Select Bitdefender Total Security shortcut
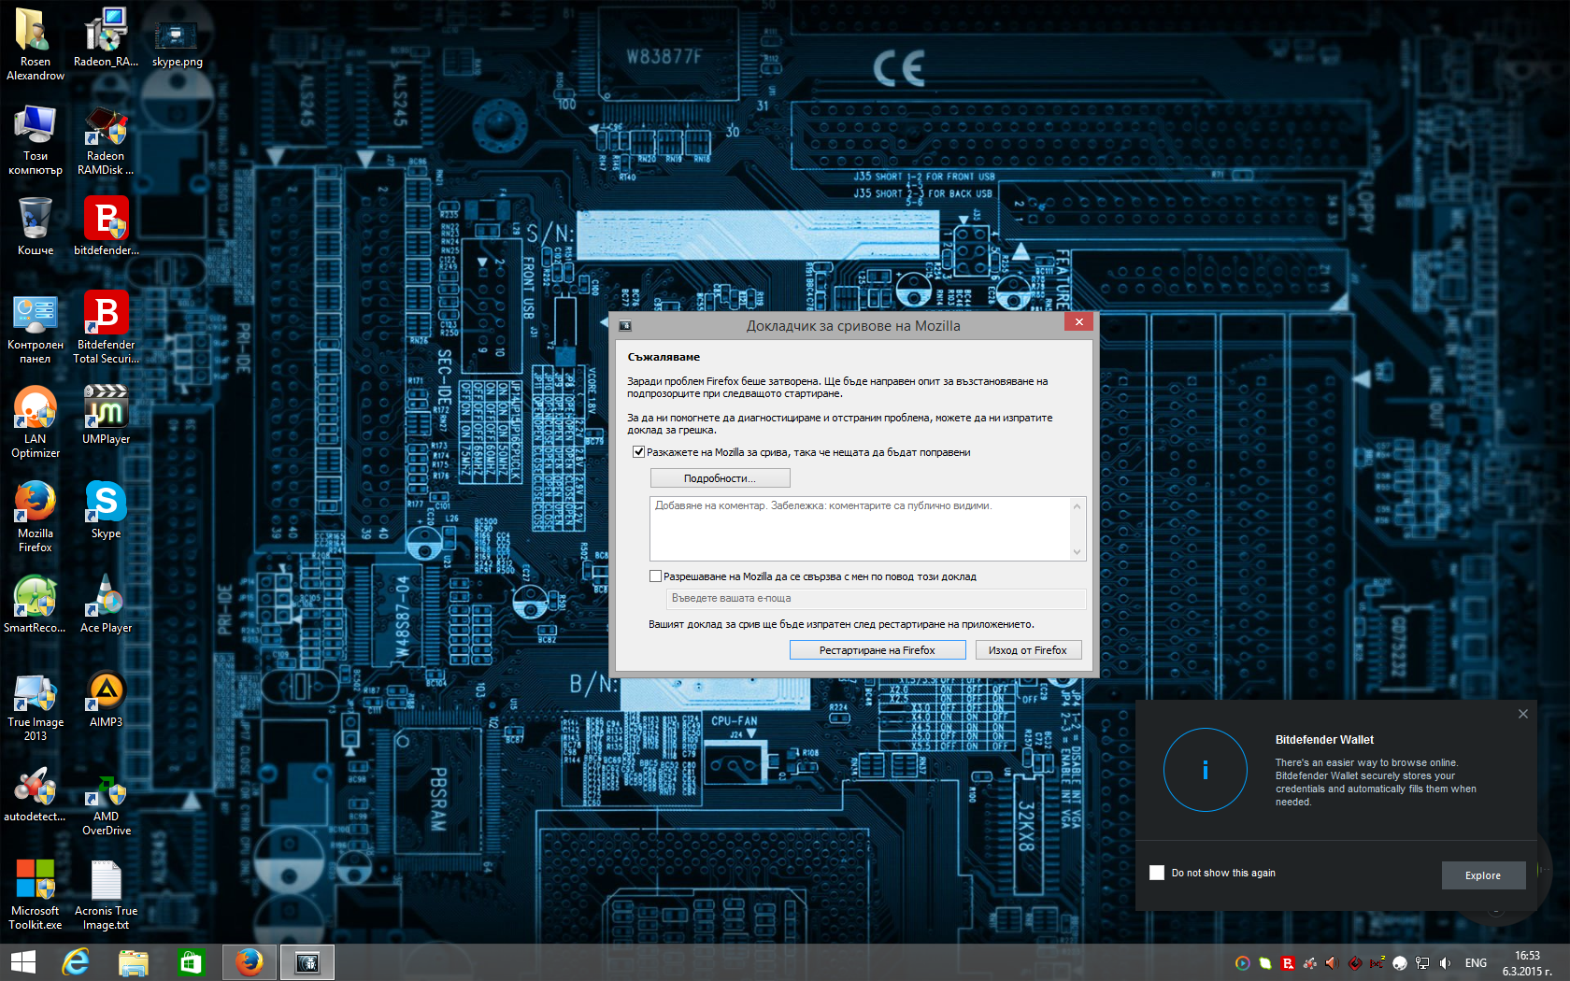The height and width of the screenshot is (981, 1570). [x=106, y=328]
